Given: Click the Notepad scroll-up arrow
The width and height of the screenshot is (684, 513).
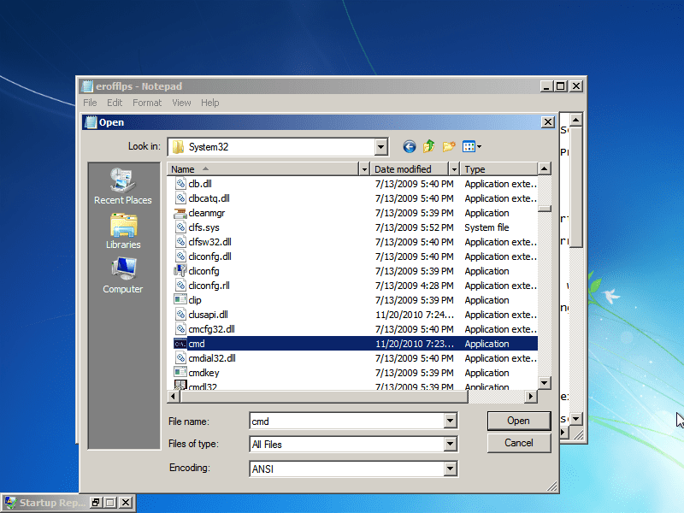Looking at the screenshot, I should click(576, 120).
